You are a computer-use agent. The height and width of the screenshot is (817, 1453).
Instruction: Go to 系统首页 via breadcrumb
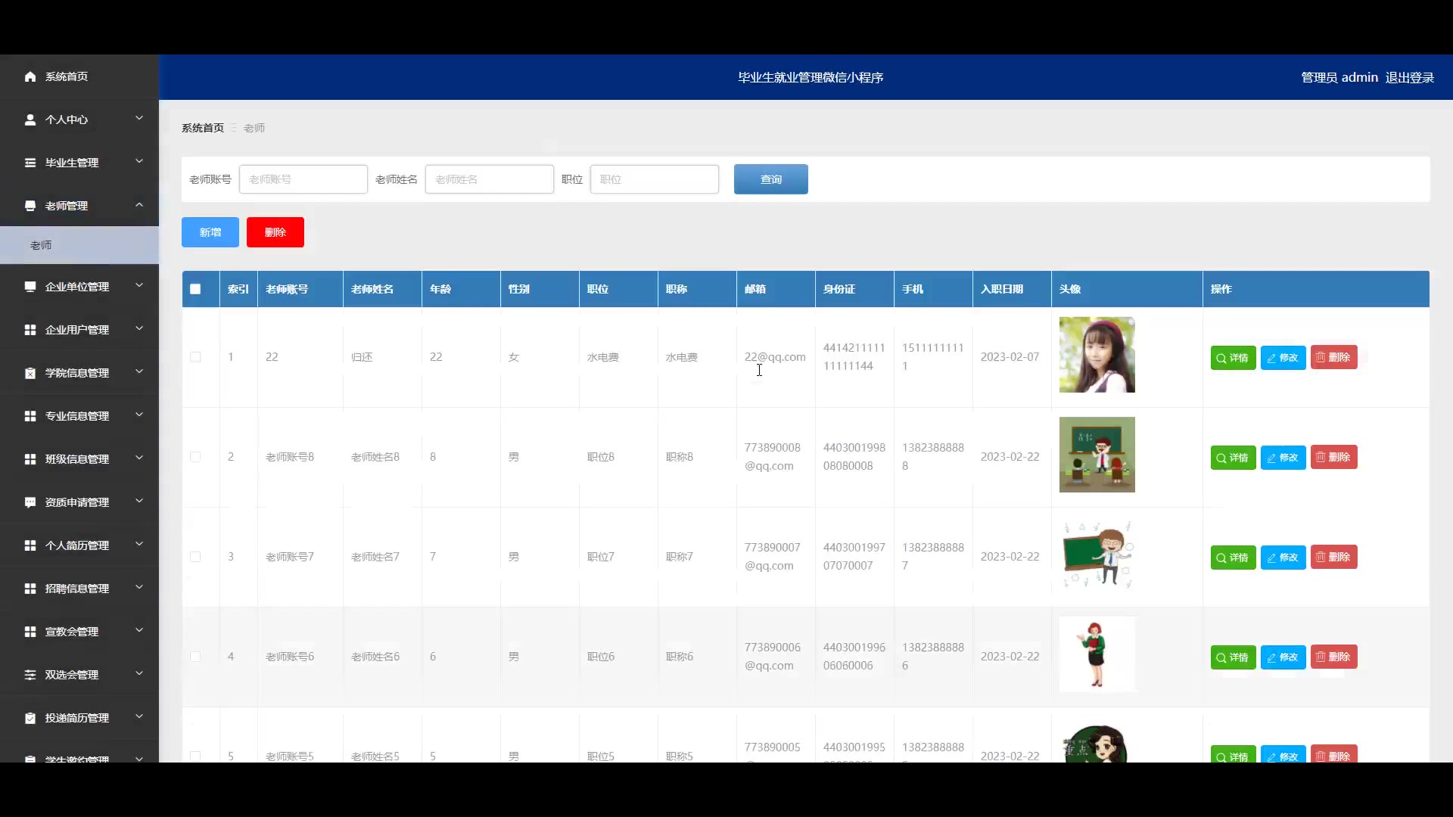tap(203, 128)
